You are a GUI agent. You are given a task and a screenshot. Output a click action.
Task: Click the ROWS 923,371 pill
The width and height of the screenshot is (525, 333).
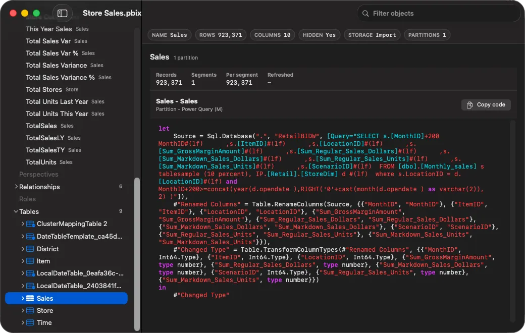(221, 35)
